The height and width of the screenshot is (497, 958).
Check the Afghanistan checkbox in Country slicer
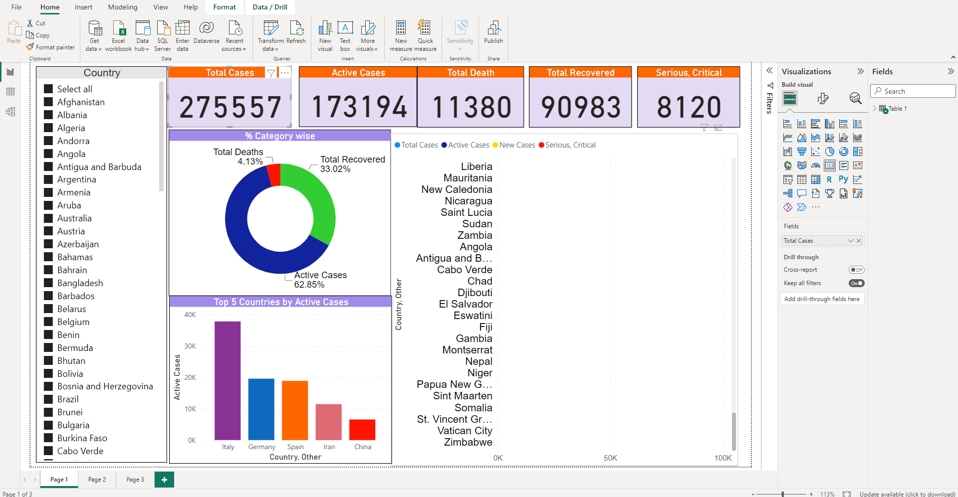(x=48, y=102)
